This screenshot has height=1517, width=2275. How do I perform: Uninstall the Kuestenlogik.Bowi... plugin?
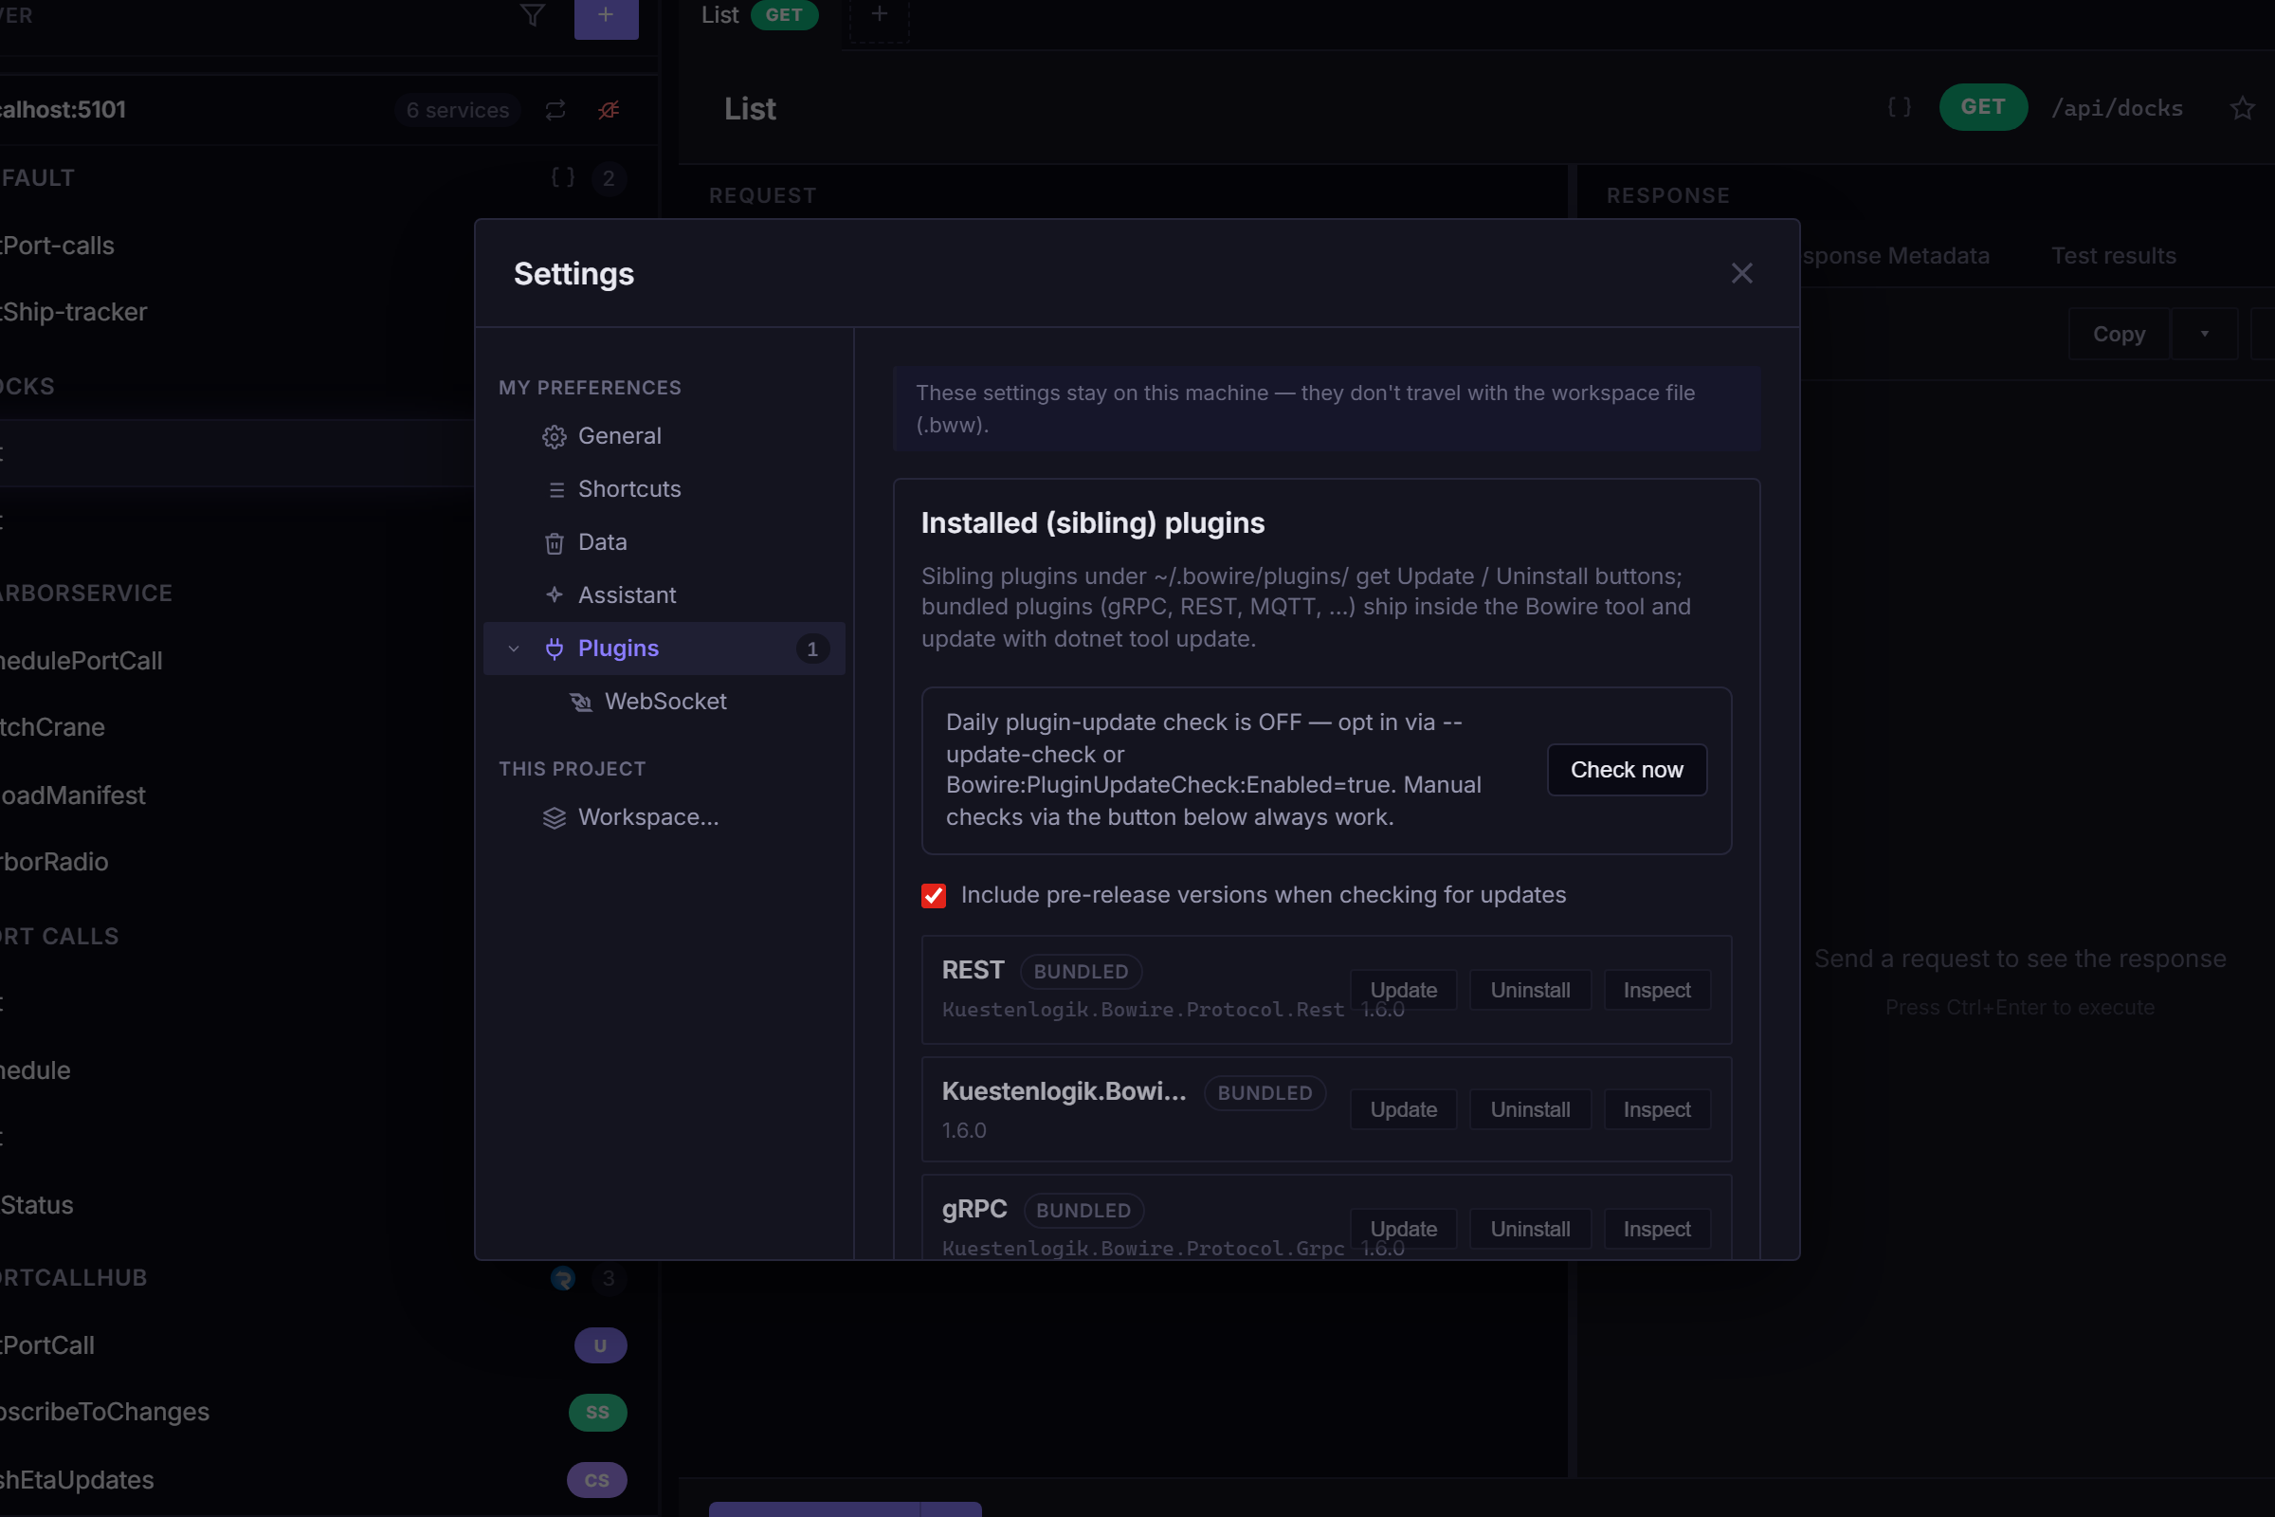pos(1530,1109)
